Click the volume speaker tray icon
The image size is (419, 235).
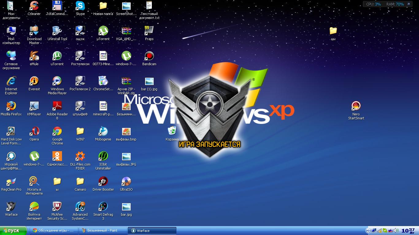[396, 230]
